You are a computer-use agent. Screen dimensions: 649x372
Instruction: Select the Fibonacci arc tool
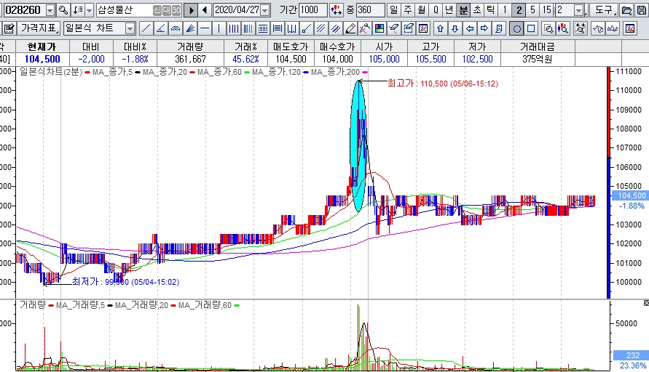pos(176,28)
